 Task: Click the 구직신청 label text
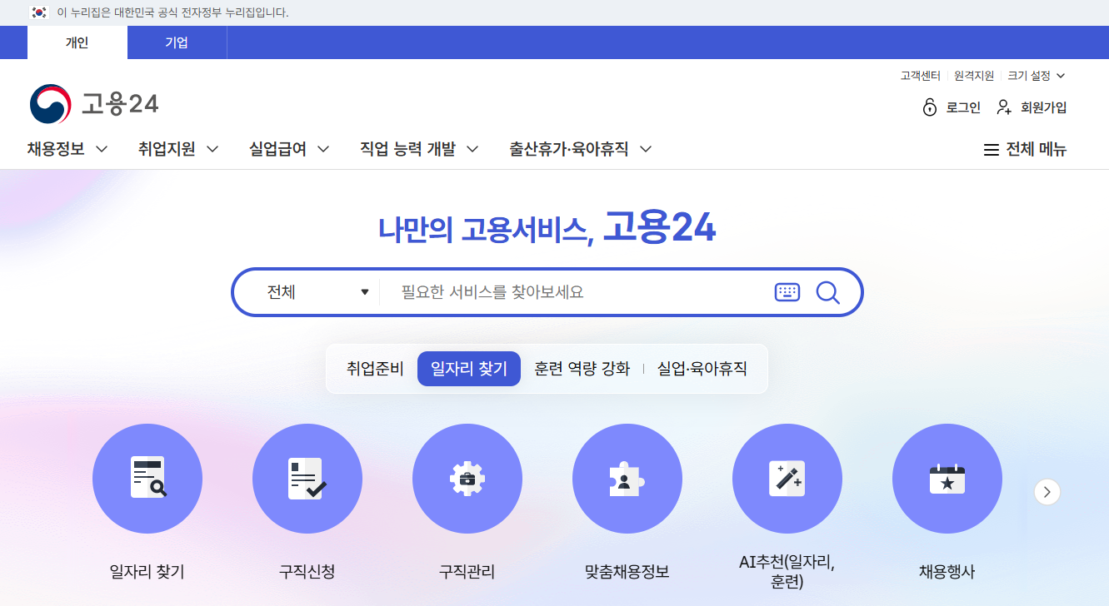click(307, 572)
